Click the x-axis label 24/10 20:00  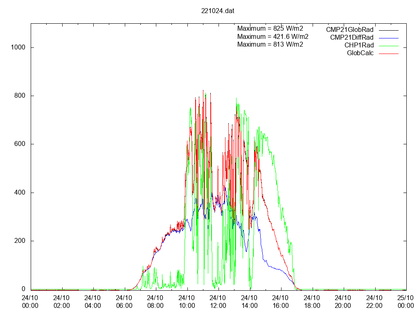[x=343, y=302]
